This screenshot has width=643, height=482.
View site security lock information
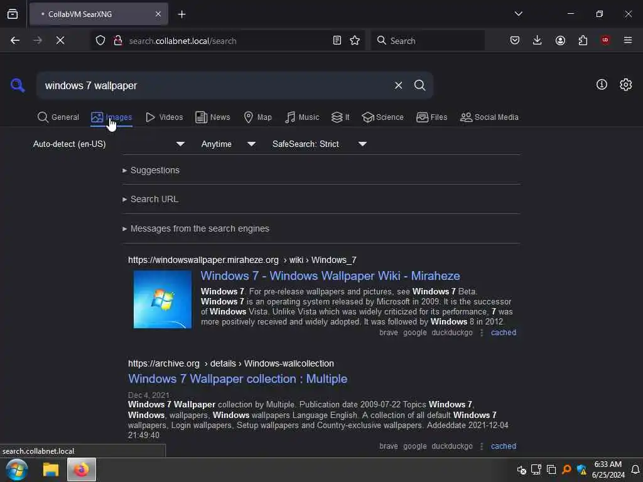pyautogui.click(x=117, y=40)
